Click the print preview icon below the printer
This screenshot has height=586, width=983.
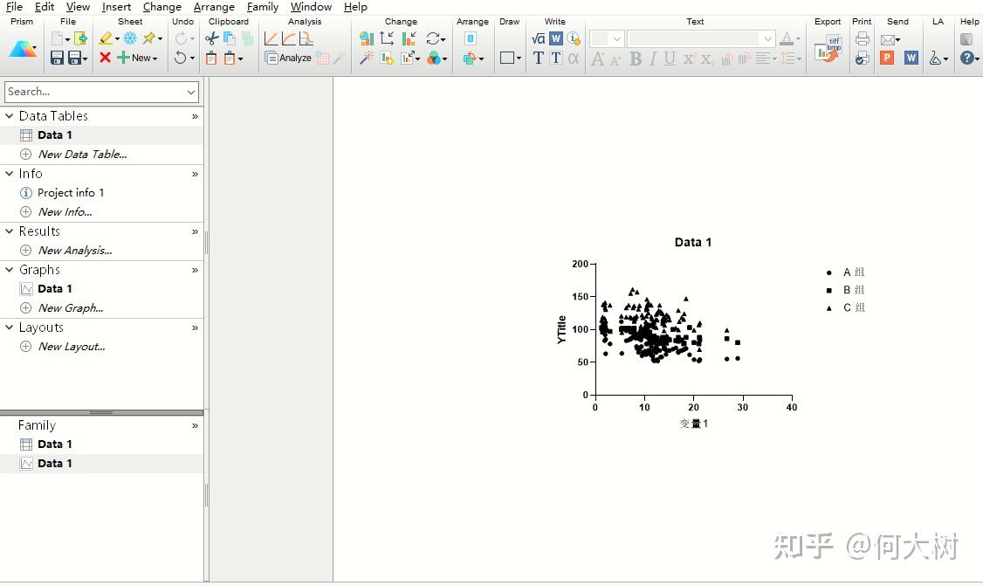click(x=862, y=59)
